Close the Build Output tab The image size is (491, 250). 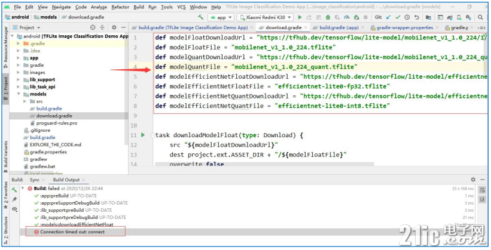[83, 180]
